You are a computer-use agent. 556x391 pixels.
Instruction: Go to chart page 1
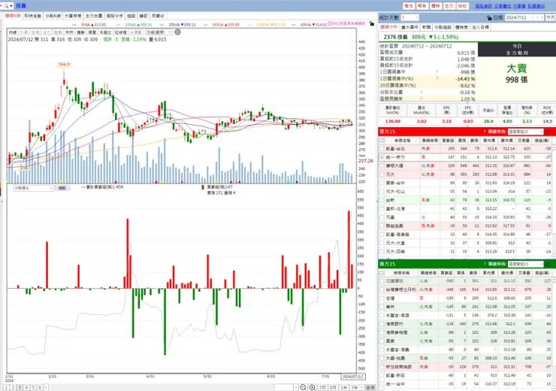(6, 388)
